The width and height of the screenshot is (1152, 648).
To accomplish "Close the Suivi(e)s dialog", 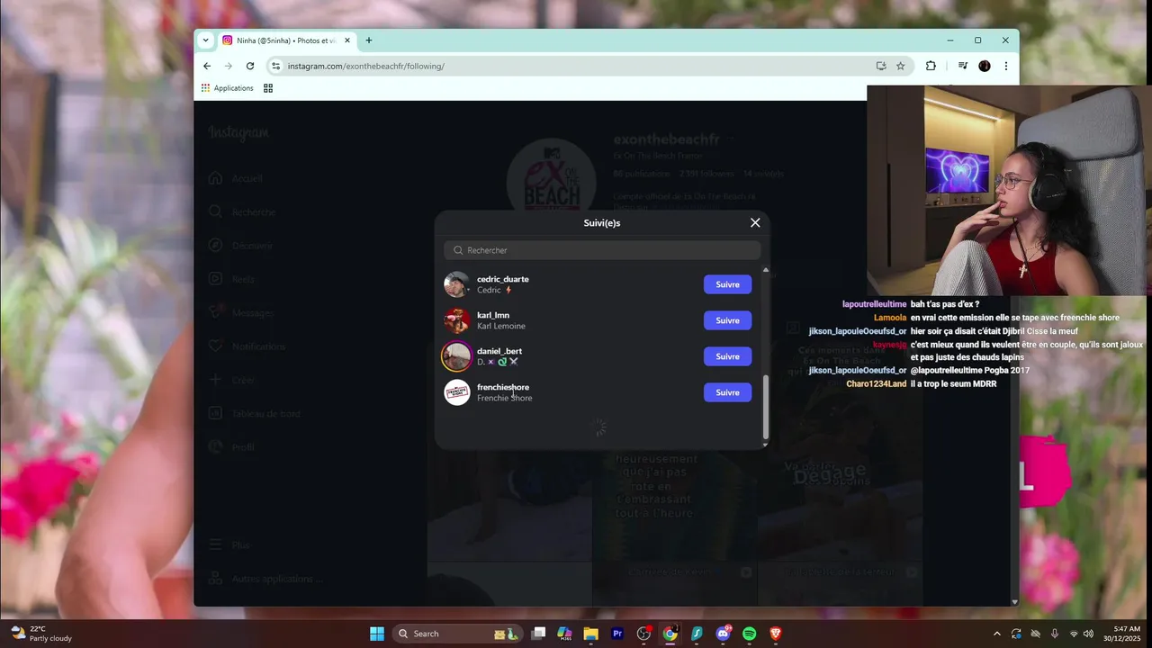I will coord(755,222).
